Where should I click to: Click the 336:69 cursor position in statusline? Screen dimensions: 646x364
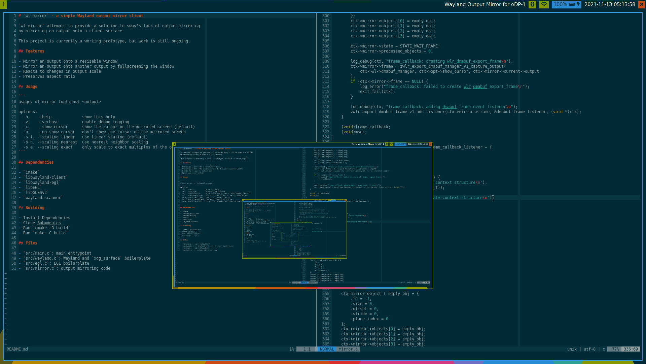(631, 349)
